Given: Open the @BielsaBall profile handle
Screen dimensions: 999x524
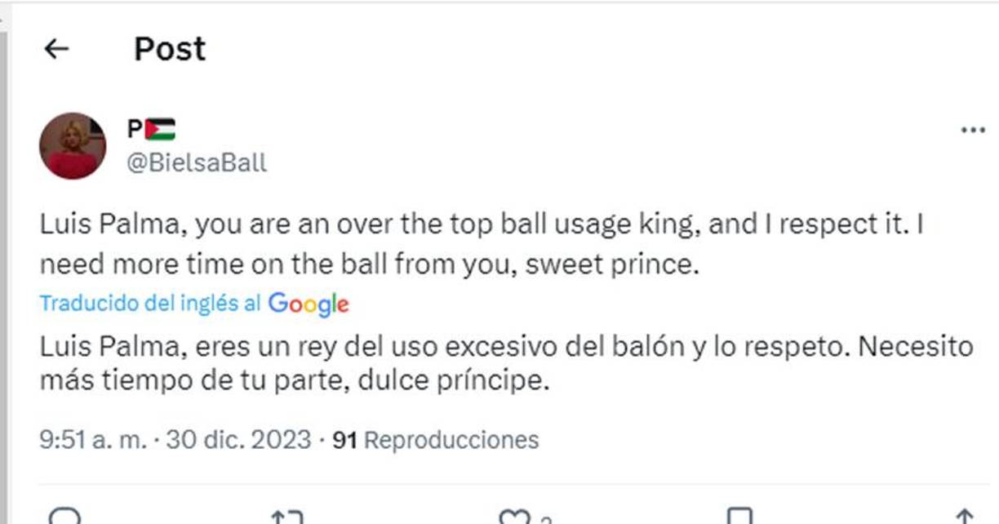Looking at the screenshot, I should click(195, 162).
